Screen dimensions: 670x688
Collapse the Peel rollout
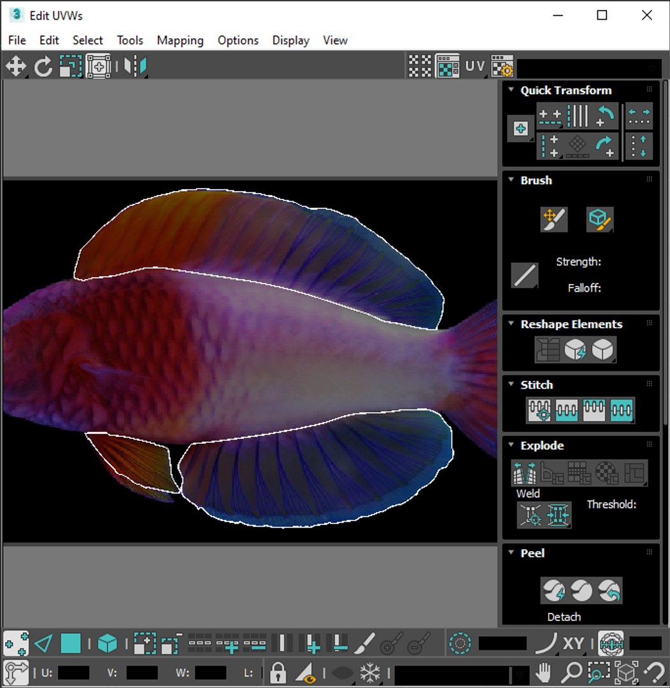coord(511,552)
